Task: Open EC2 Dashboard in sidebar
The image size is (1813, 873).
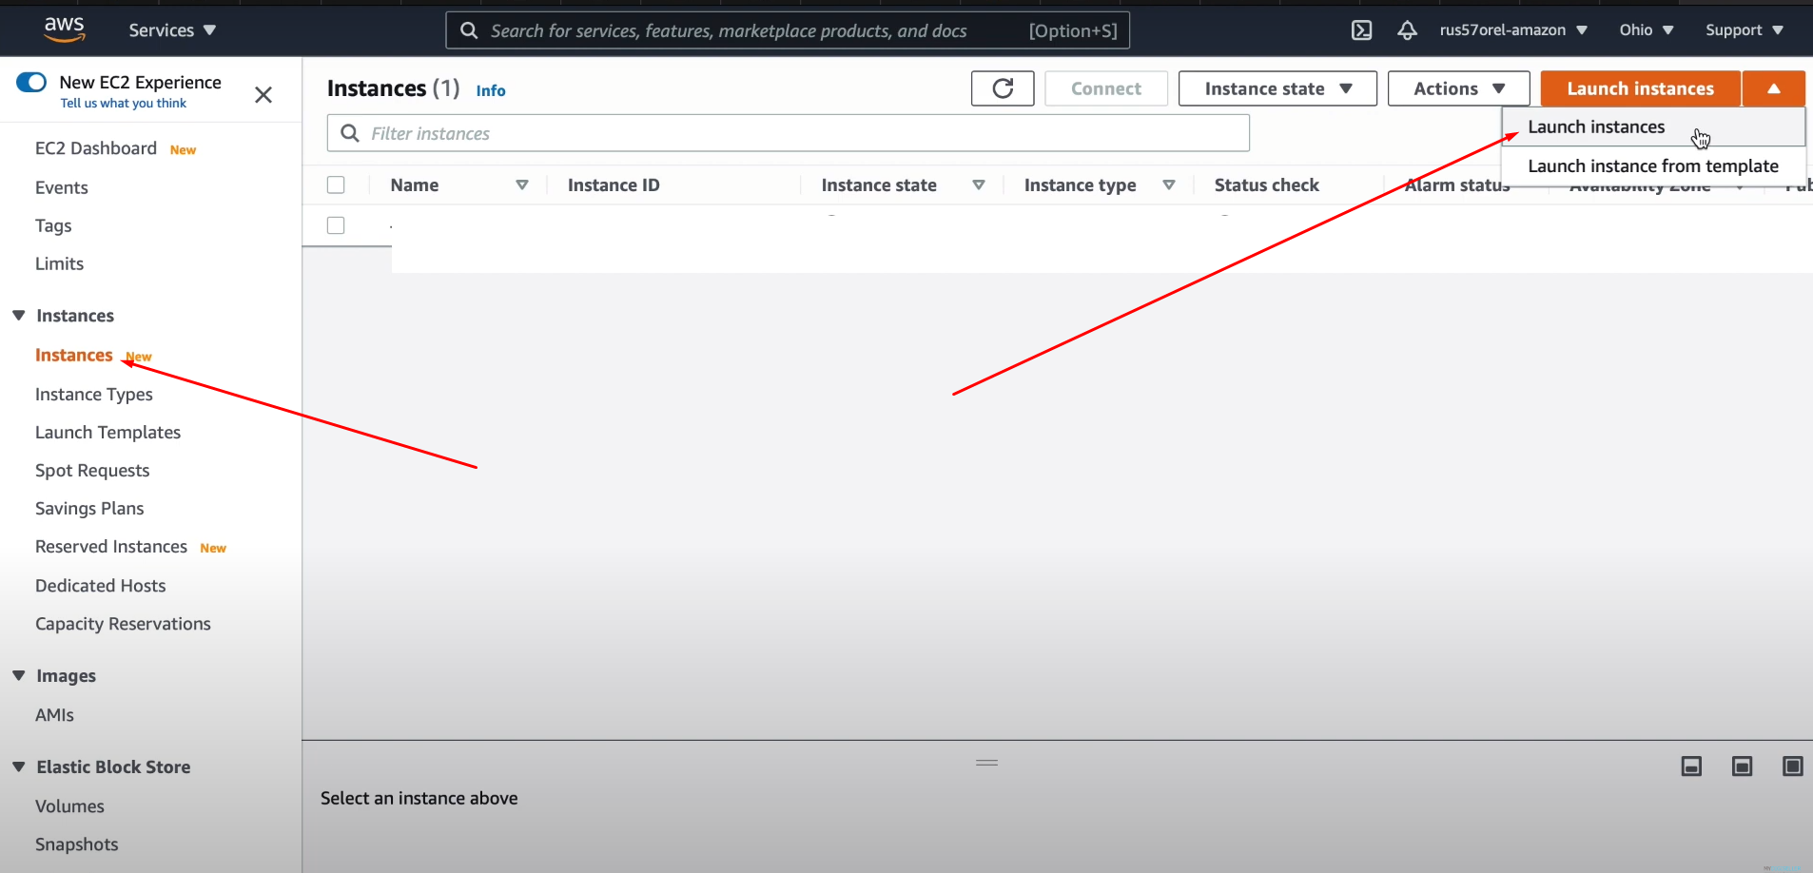Action: tap(96, 148)
